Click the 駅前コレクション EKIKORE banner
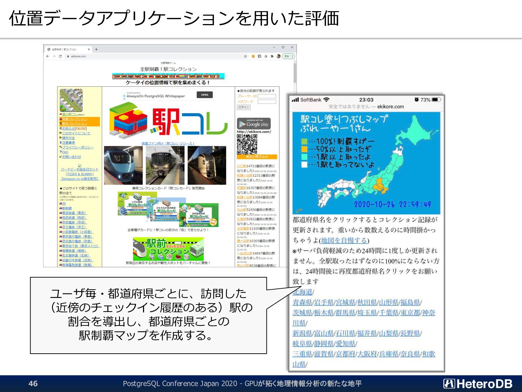522x392 pixels. pos(168,249)
